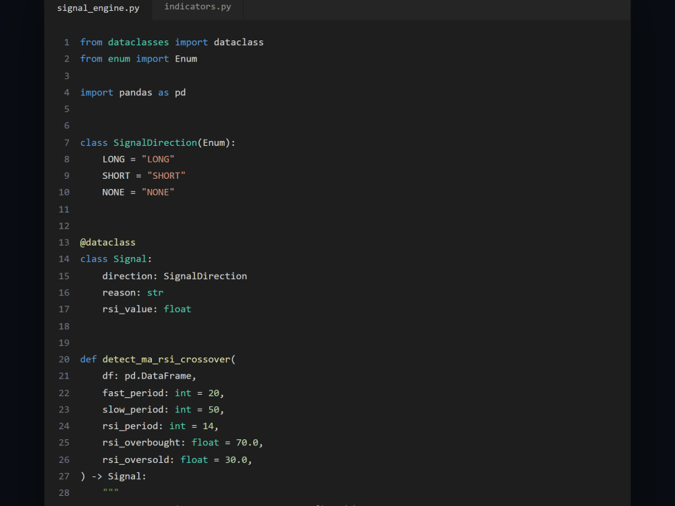Click the detect_ma_rsi_crossover function name
Viewport: 675px width, 506px height.
point(166,360)
